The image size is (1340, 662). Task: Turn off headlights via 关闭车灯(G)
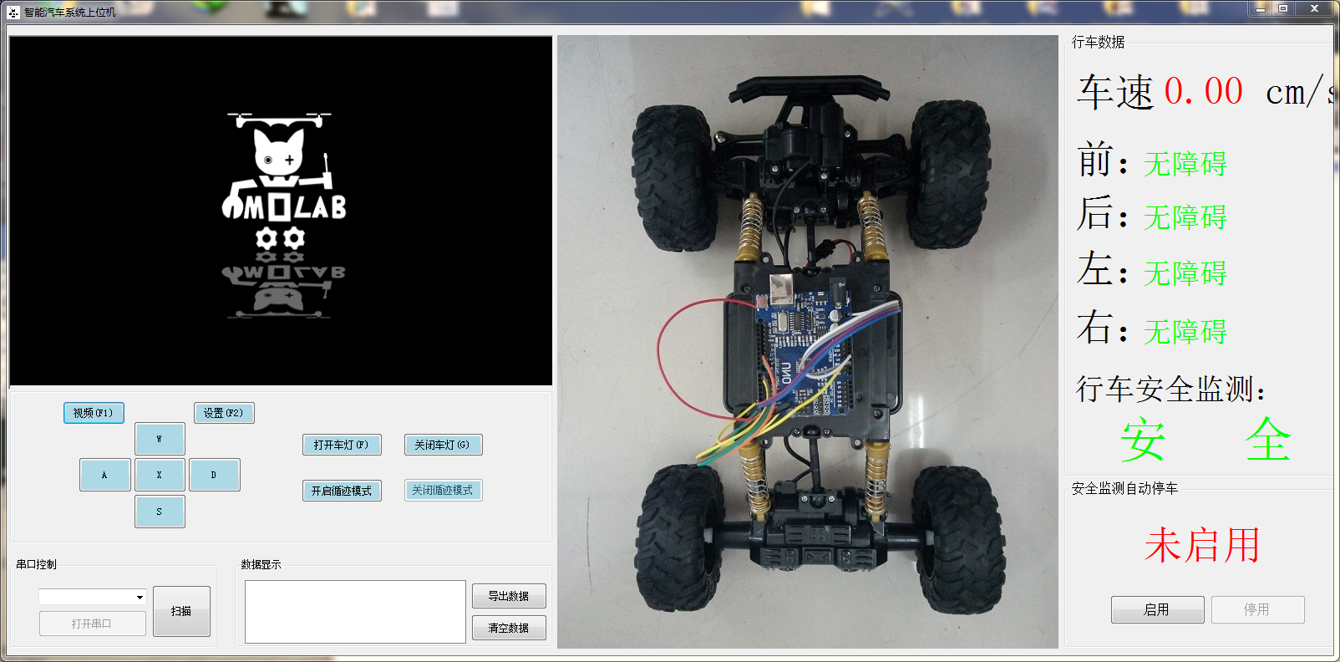coord(444,445)
